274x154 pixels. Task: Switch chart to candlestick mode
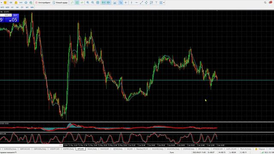(x=77, y=3)
